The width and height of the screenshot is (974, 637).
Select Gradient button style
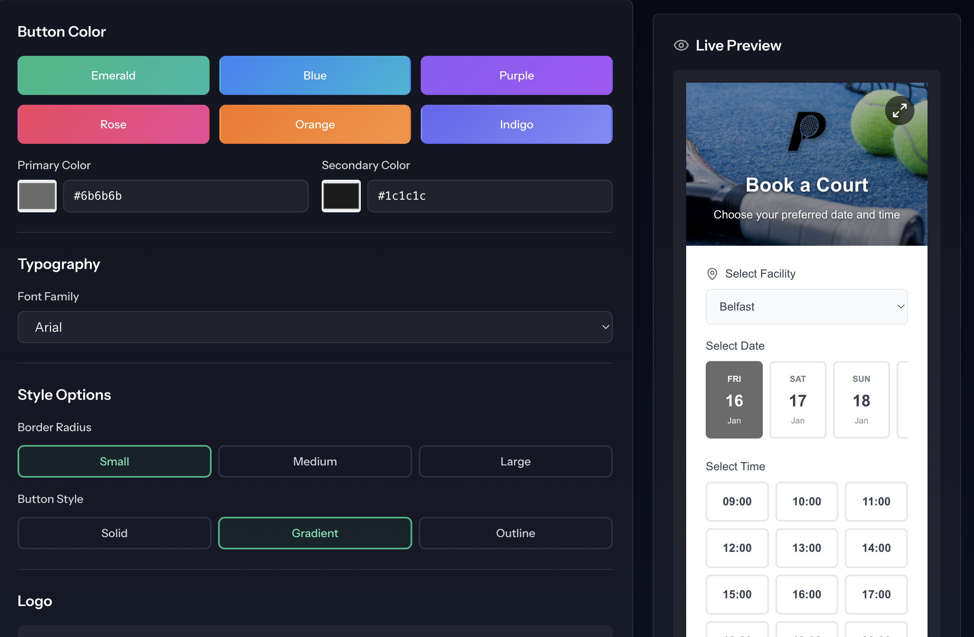point(315,533)
